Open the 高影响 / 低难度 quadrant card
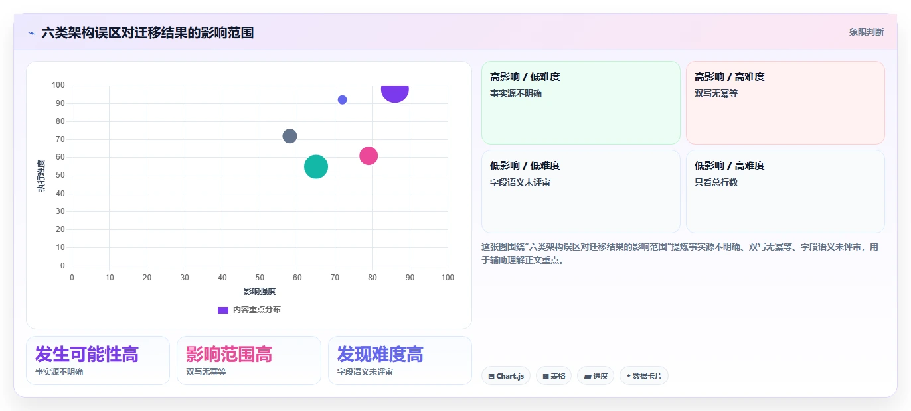The width and height of the screenshot is (911, 411). (581, 103)
